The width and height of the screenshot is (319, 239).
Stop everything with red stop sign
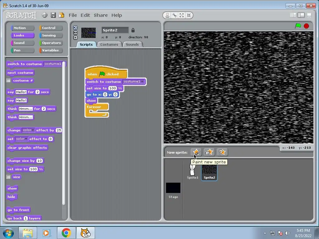click(x=307, y=26)
